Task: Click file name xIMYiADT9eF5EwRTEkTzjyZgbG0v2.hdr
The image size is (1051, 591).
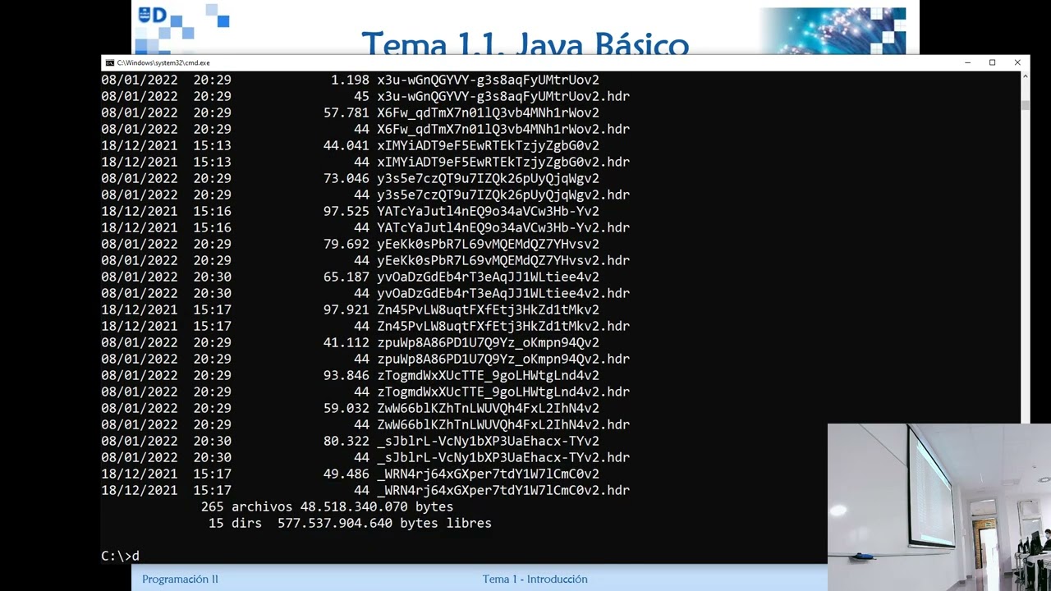Action: click(x=503, y=162)
